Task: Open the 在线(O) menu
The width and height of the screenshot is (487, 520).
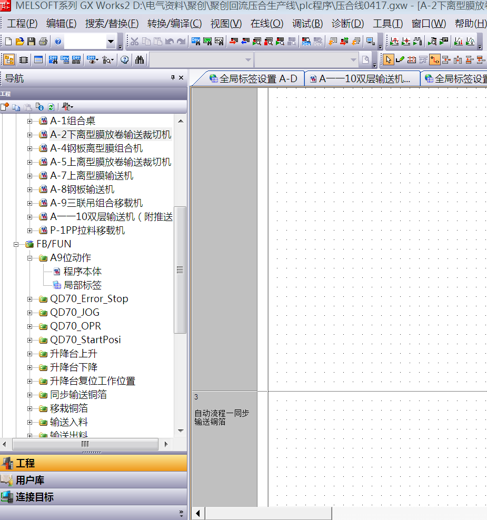Action: pyautogui.click(x=266, y=24)
